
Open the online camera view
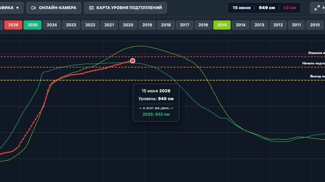coord(54,8)
